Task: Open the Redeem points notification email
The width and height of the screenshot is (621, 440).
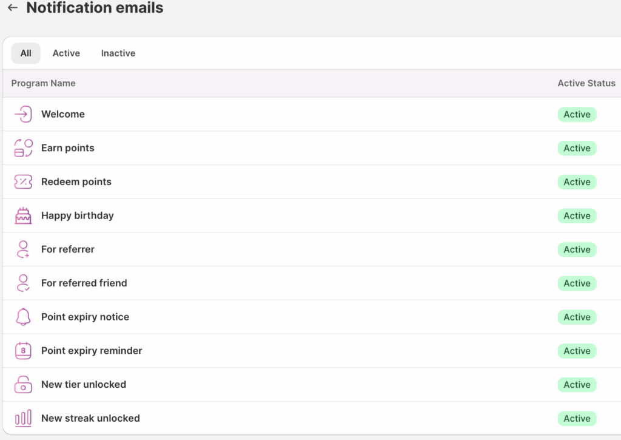Action: click(312, 182)
